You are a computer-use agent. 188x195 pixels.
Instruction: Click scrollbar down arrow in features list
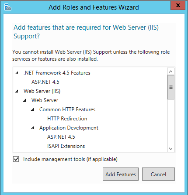[171, 149]
